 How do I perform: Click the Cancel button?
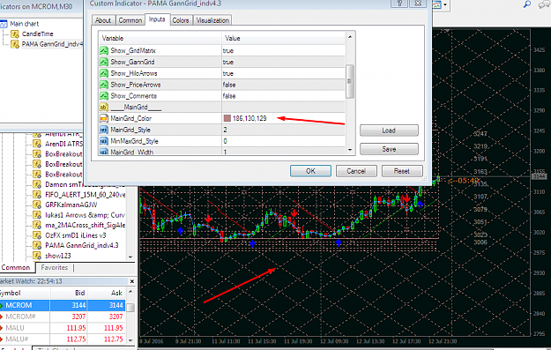(356, 171)
